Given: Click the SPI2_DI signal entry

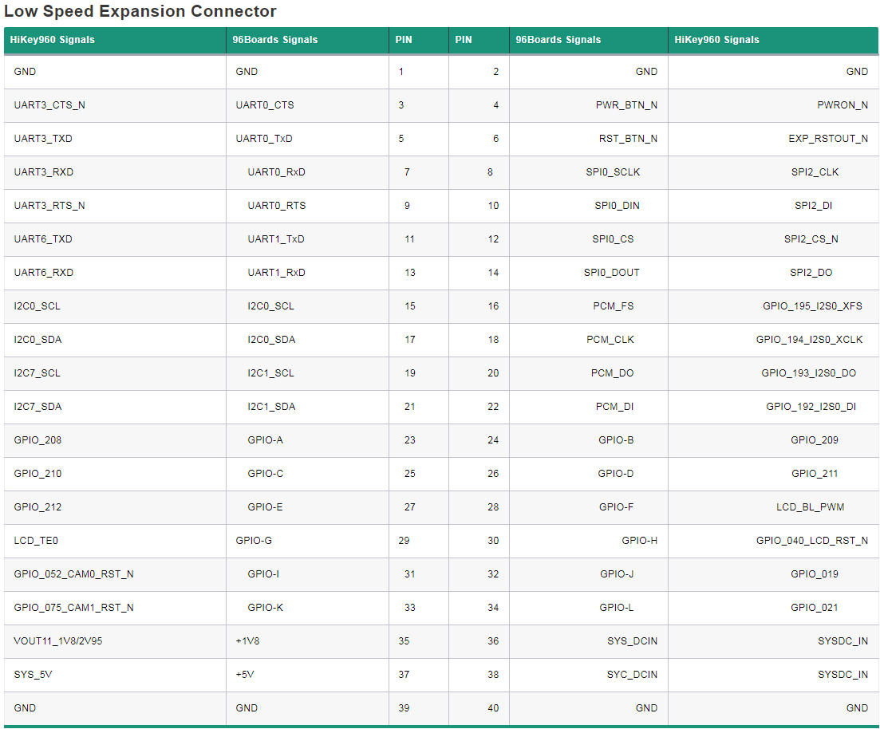Looking at the screenshot, I should point(813,206).
